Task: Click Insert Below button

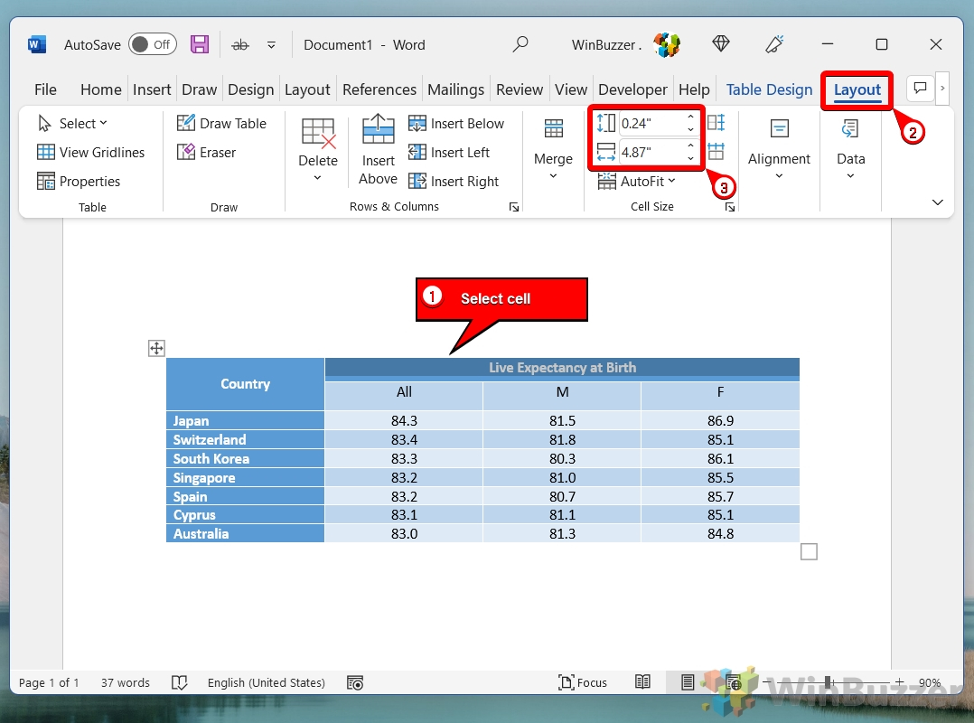Action: point(456,124)
